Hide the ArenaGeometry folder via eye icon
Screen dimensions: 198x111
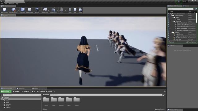[168, 16]
